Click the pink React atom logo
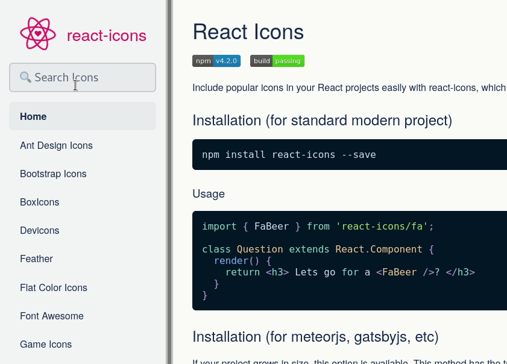The height and width of the screenshot is (364, 507). pyautogui.click(x=38, y=34)
